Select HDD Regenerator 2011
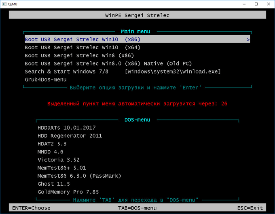This screenshot has height=214, width=275. [70, 136]
